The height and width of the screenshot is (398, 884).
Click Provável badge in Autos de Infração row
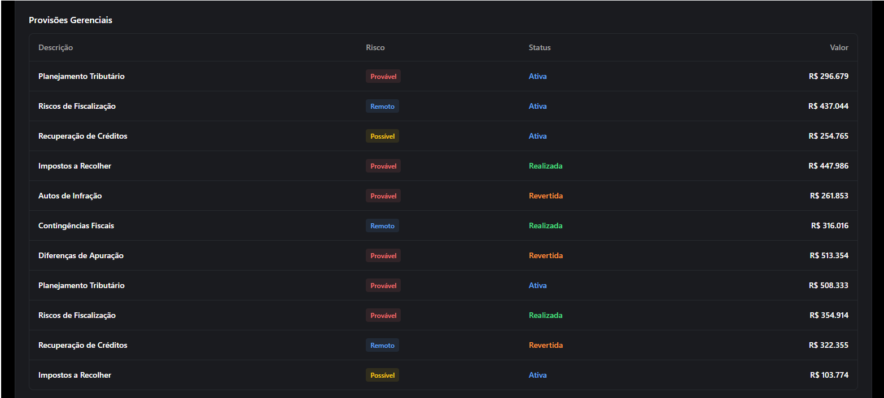[383, 196]
